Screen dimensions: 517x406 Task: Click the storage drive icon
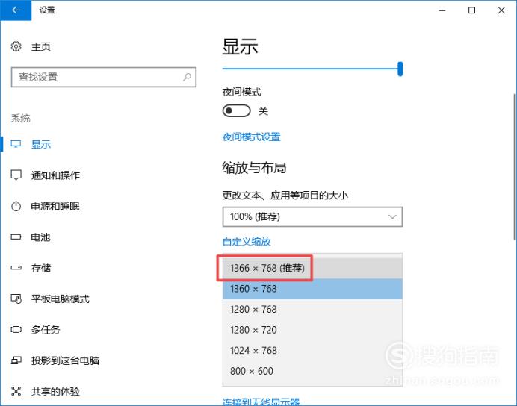click(16, 268)
